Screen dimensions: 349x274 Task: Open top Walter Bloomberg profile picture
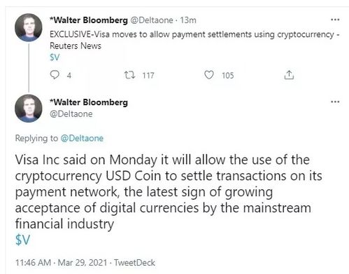[29, 27]
